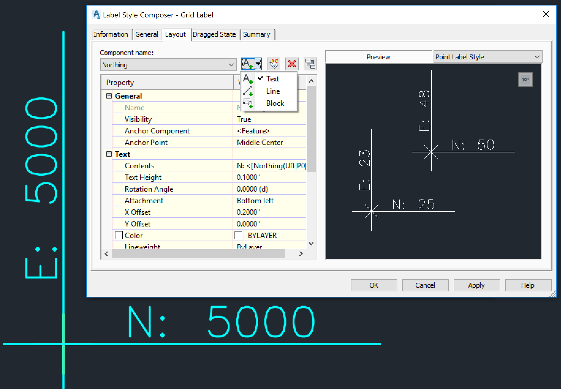Click the Apply button

pos(477,285)
